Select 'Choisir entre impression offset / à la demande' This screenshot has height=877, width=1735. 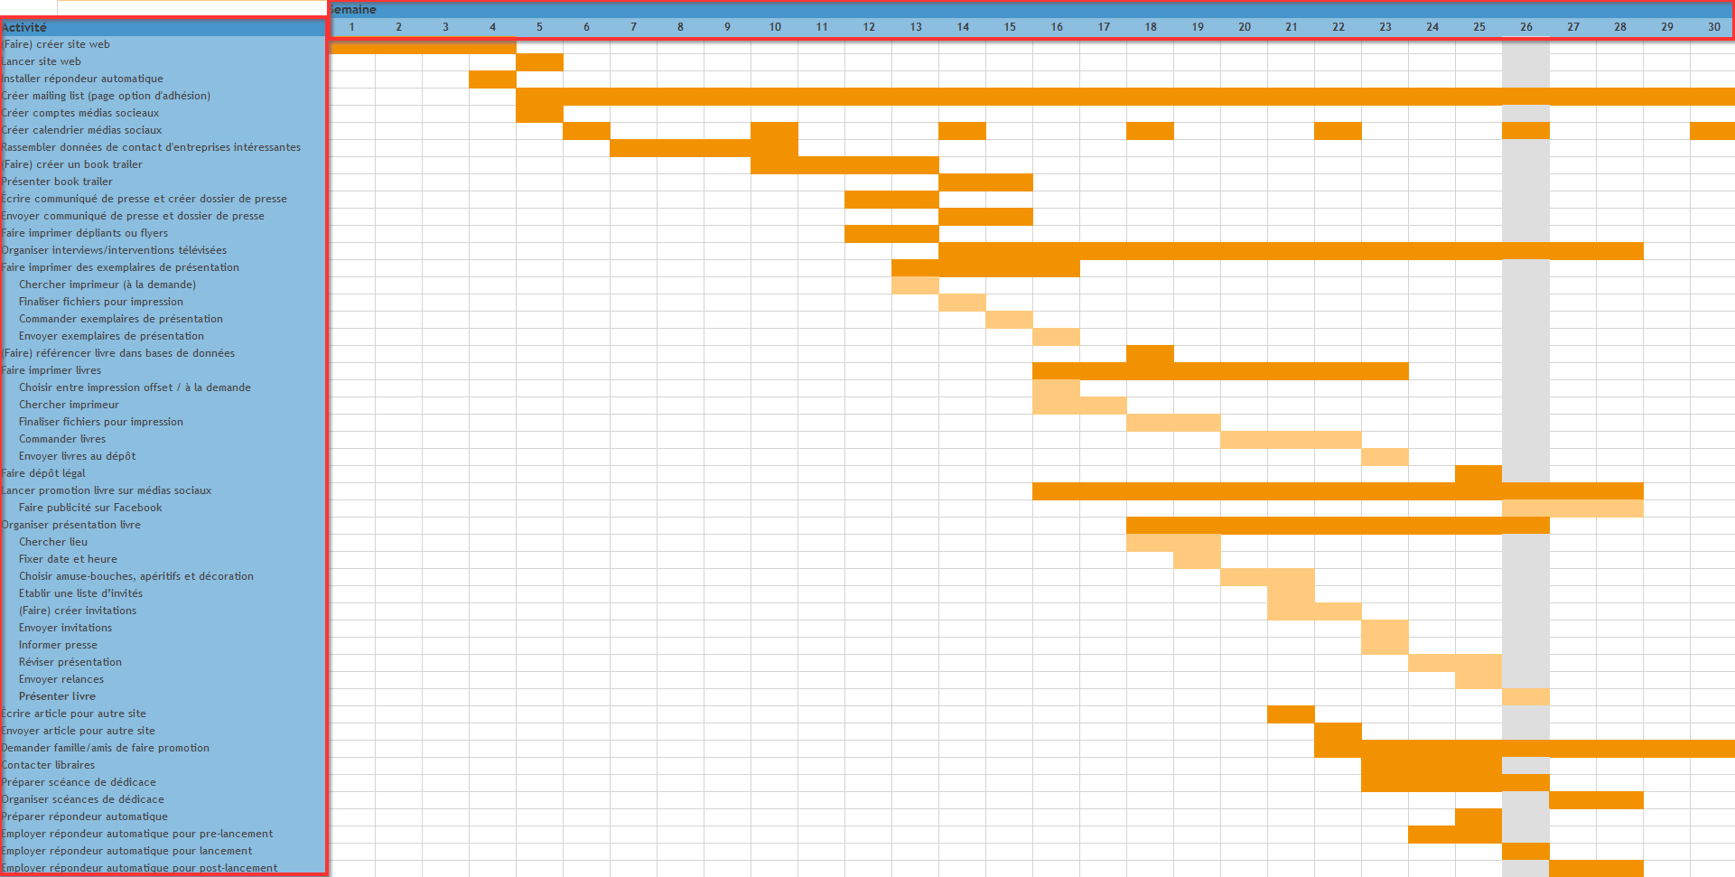163,387
